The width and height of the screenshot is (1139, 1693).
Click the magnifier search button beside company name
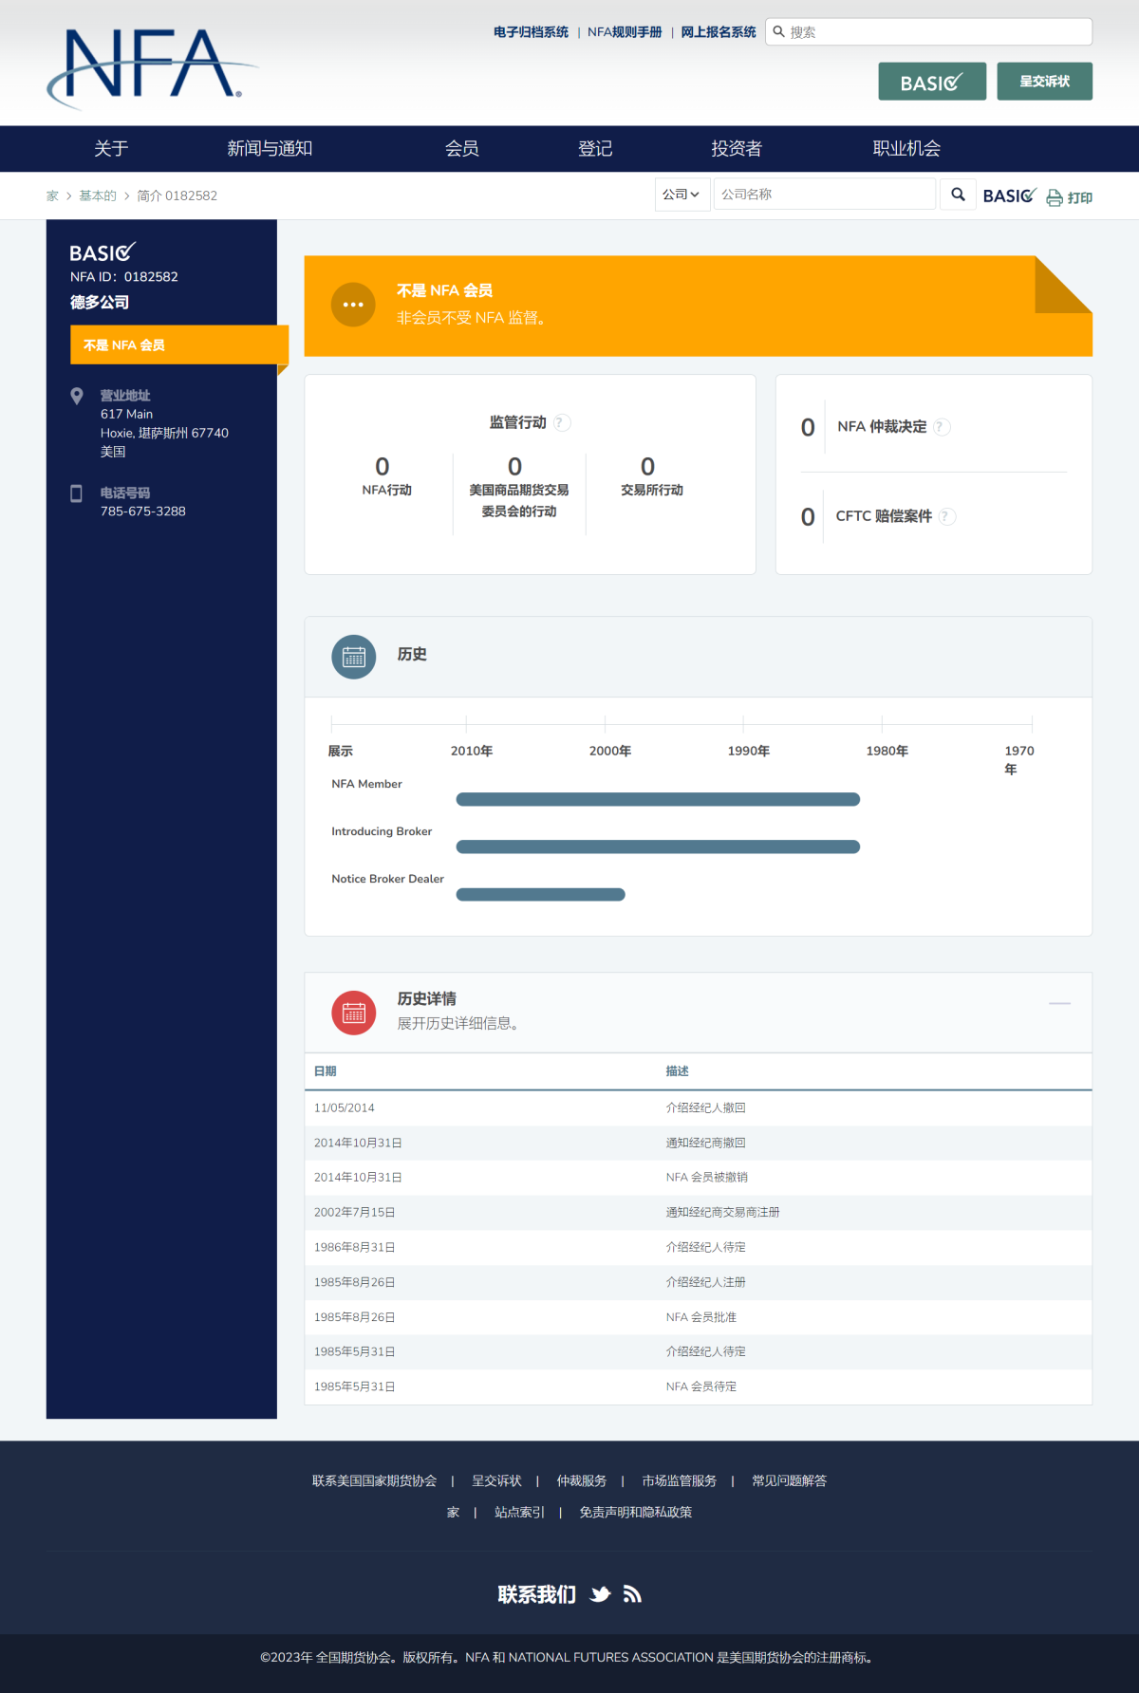[x=958, y=195]
